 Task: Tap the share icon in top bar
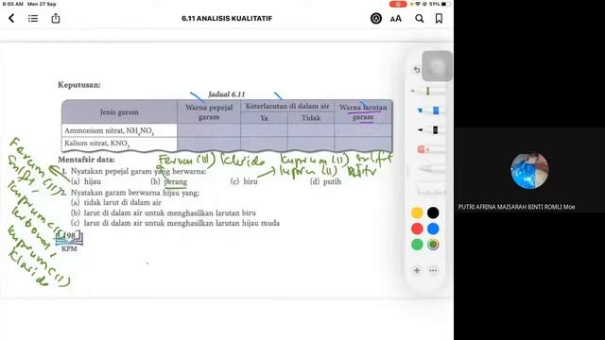pos(56,18)
